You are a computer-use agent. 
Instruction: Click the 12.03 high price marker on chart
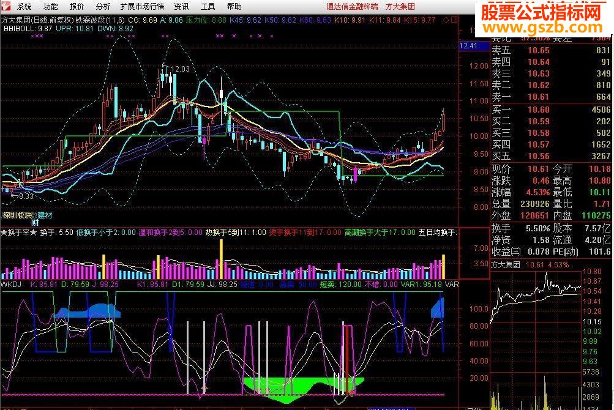click(x=180, y=69)
